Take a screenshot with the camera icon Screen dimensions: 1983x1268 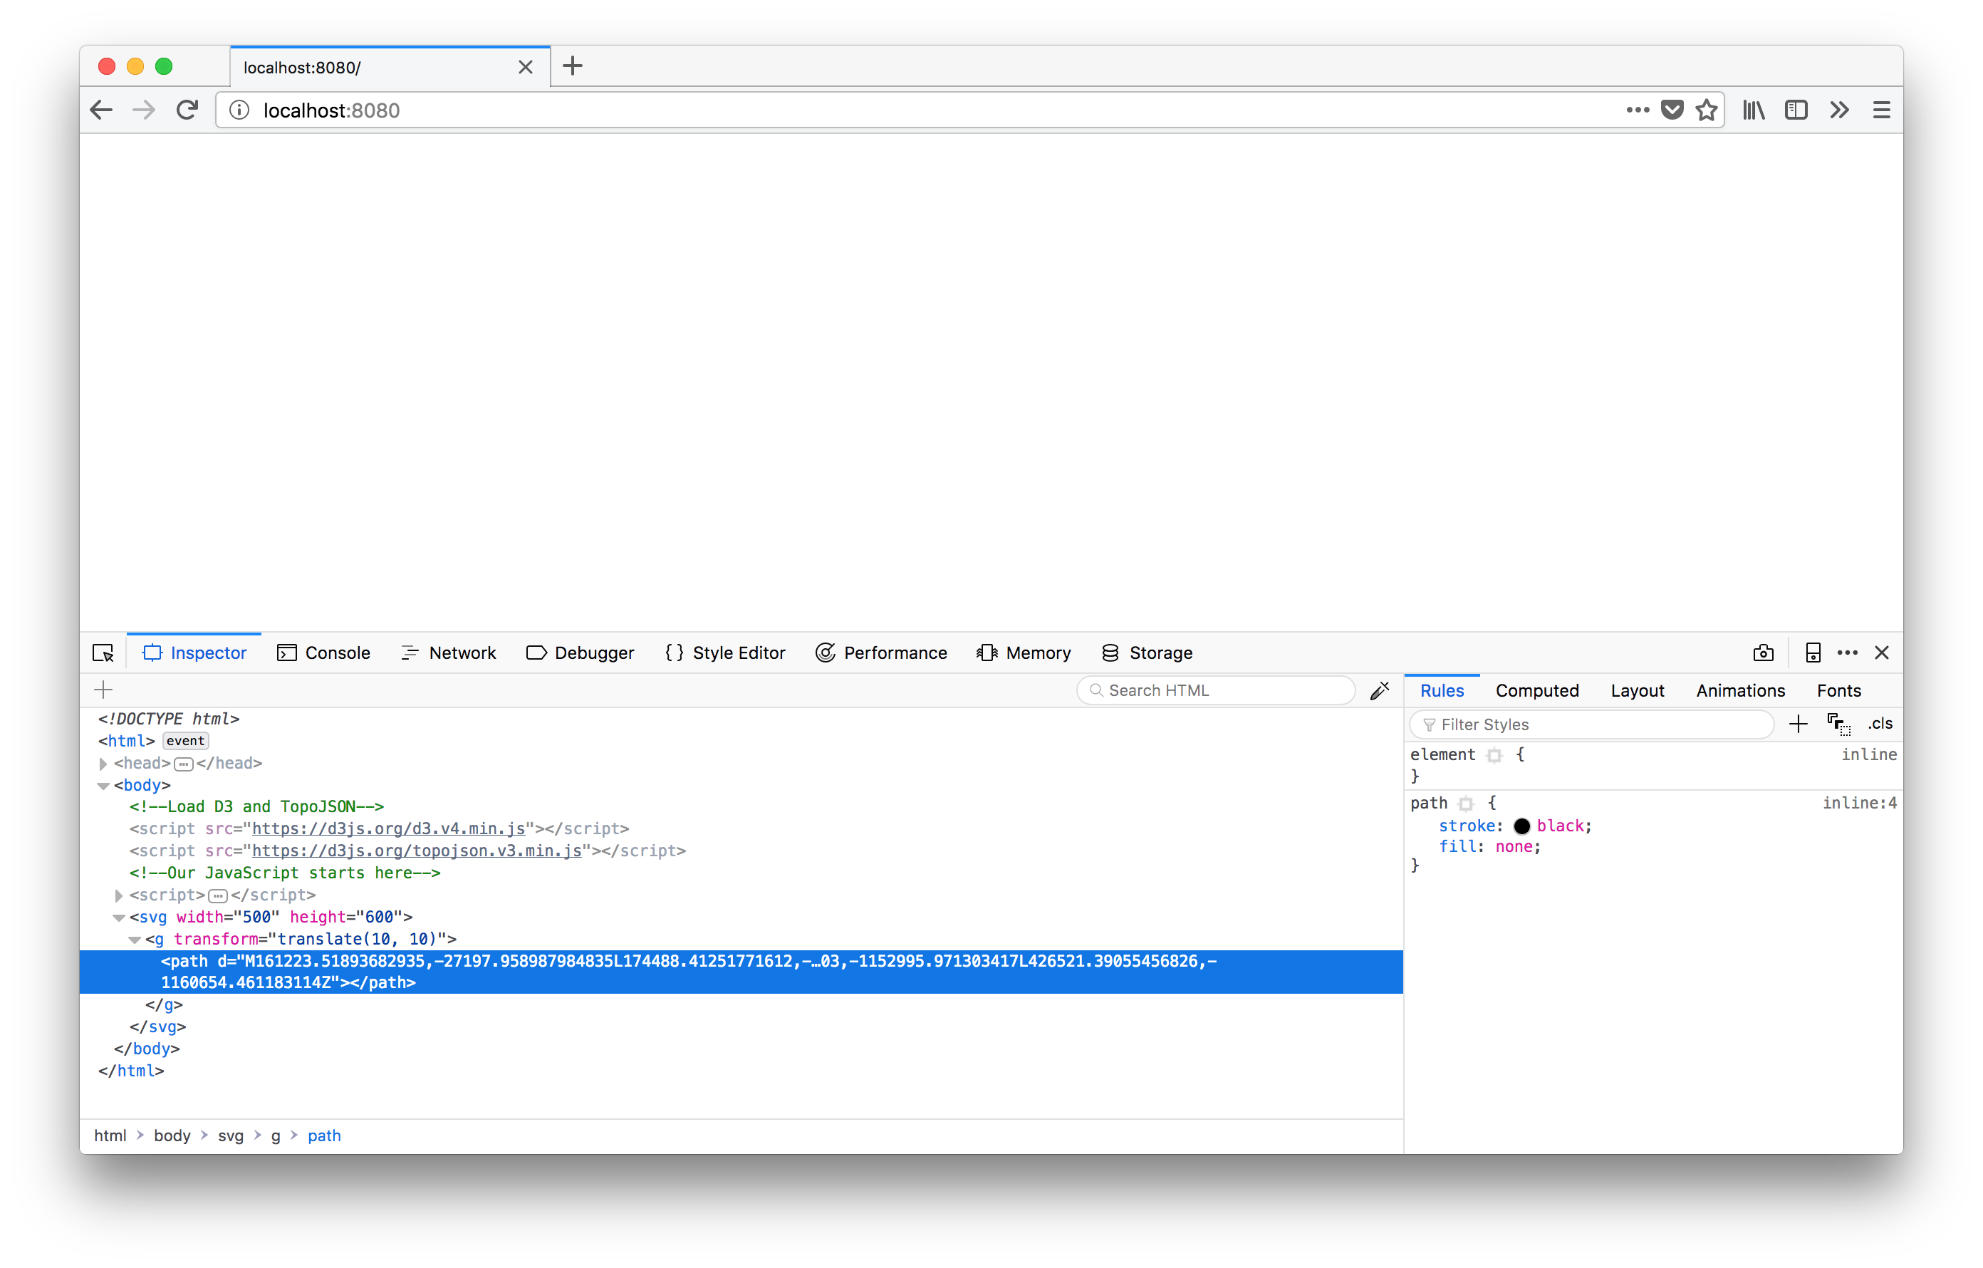coord(1763,652)
